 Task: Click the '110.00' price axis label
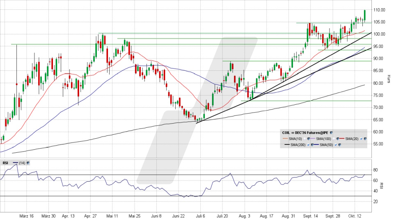pyautogui.click(x=379, y=10)
